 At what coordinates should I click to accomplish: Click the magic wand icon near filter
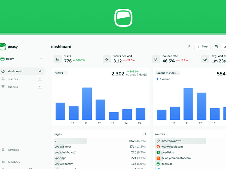click(x=189, y=47)
